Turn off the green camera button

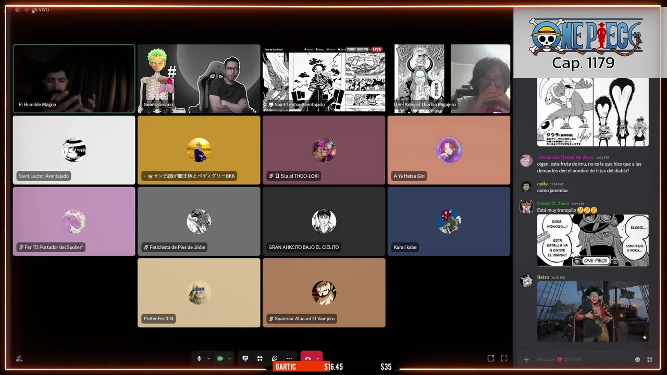click(x=220, y=358)
